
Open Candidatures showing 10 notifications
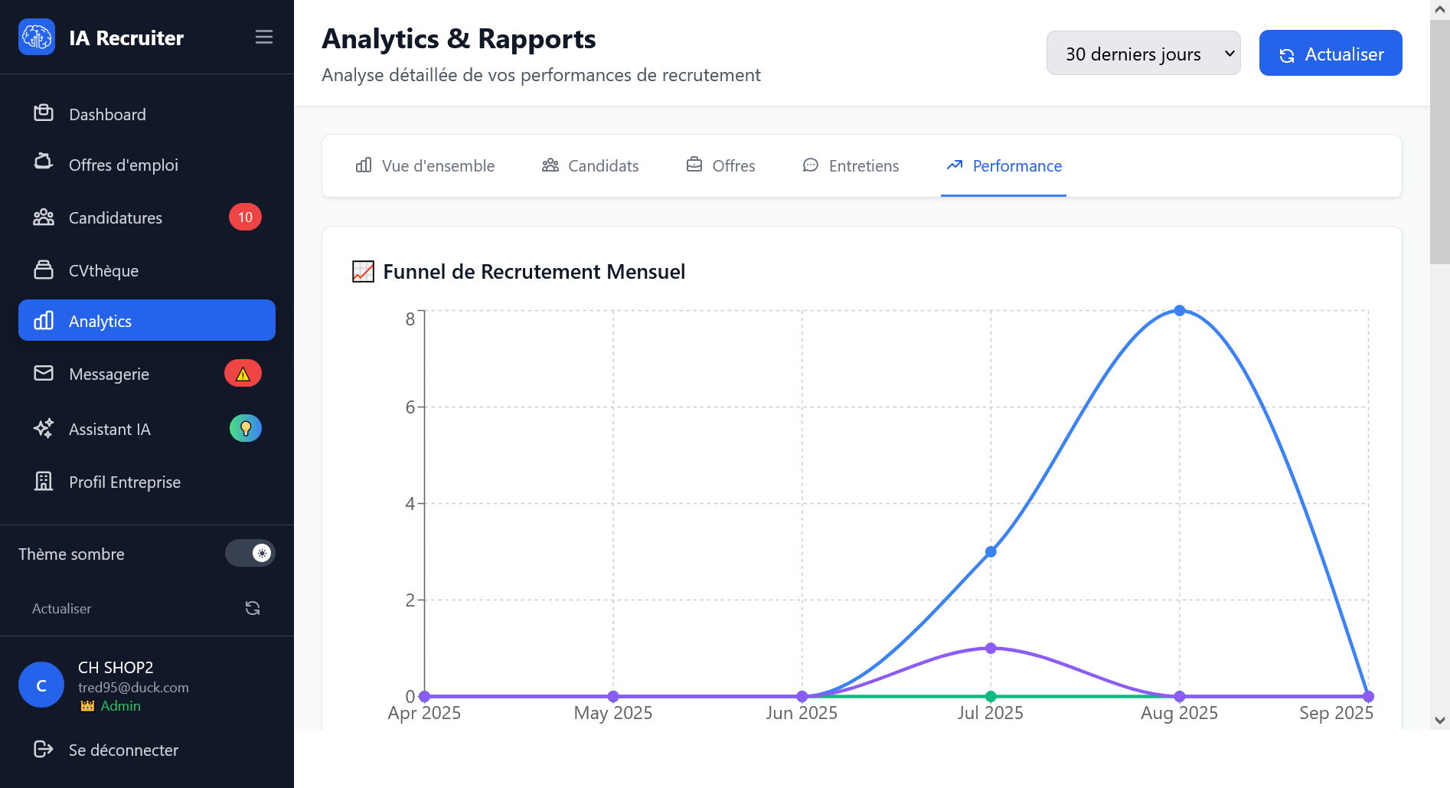tap(115, 217)
